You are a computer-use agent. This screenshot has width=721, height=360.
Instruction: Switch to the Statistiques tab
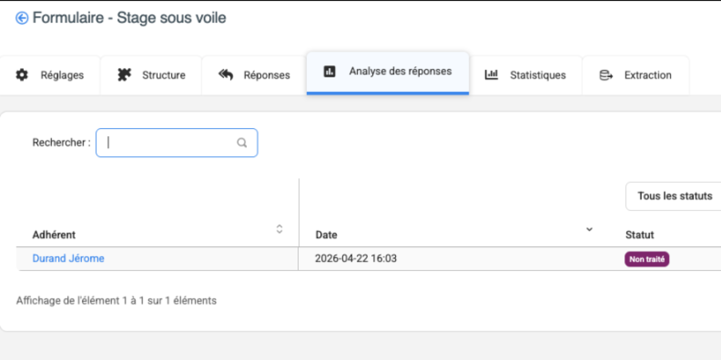click(x=538, y=75)
